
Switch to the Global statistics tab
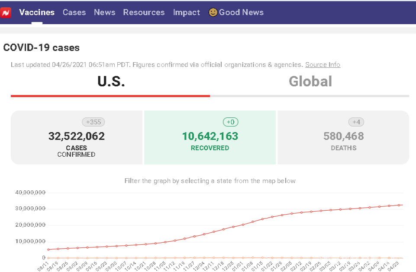(310, 82)
